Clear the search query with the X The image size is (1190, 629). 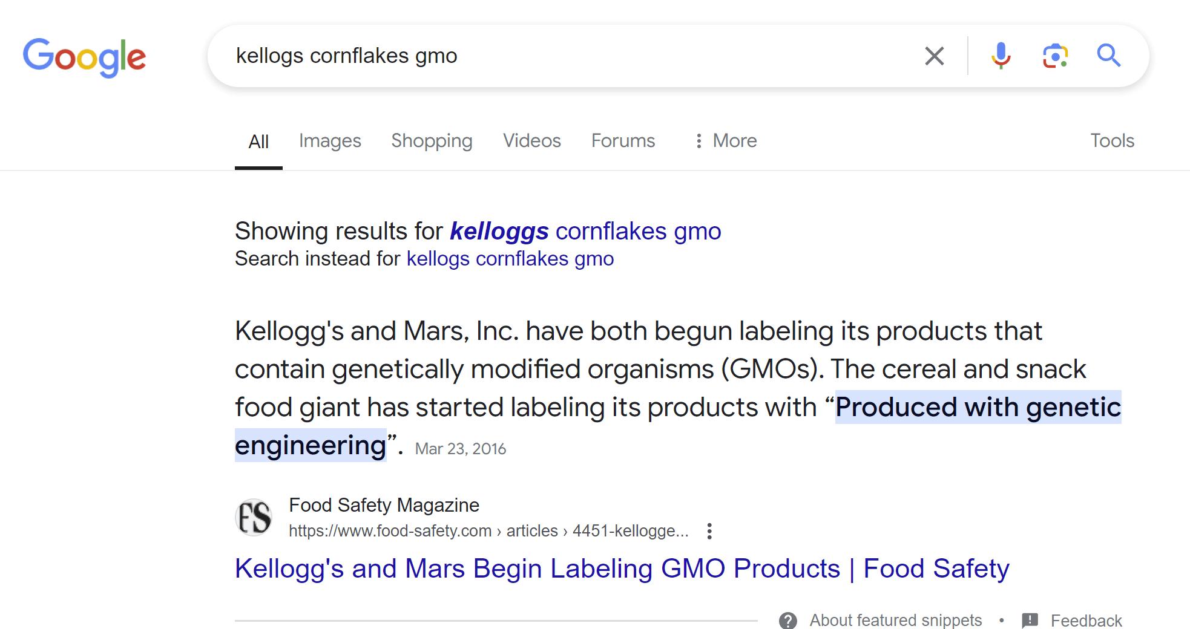[934, 56]
